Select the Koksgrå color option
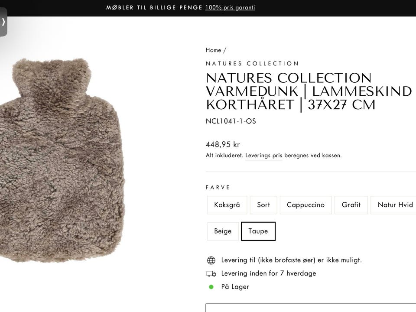416x312 pixels. (227, 205)
